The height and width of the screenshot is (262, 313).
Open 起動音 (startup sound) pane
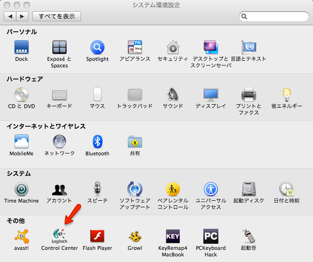pyautogui.click(x=248, y=236)
